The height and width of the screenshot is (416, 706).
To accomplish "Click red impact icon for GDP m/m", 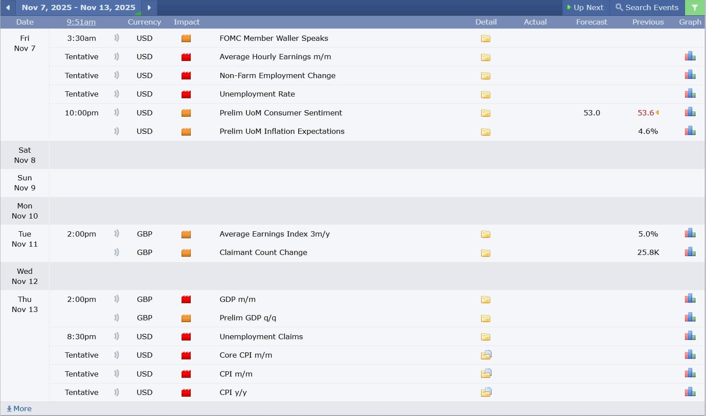I will pos(186,300).
